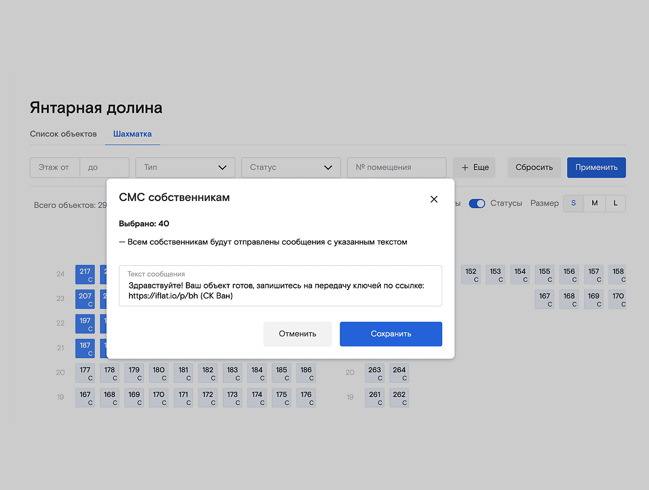
Task: Close the СМС собственникам dialog
Action: [x=434, y=199]
